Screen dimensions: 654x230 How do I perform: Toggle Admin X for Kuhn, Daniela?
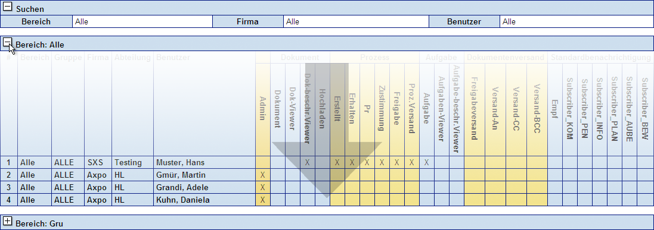pyautogui.click(x=263, y=200)
